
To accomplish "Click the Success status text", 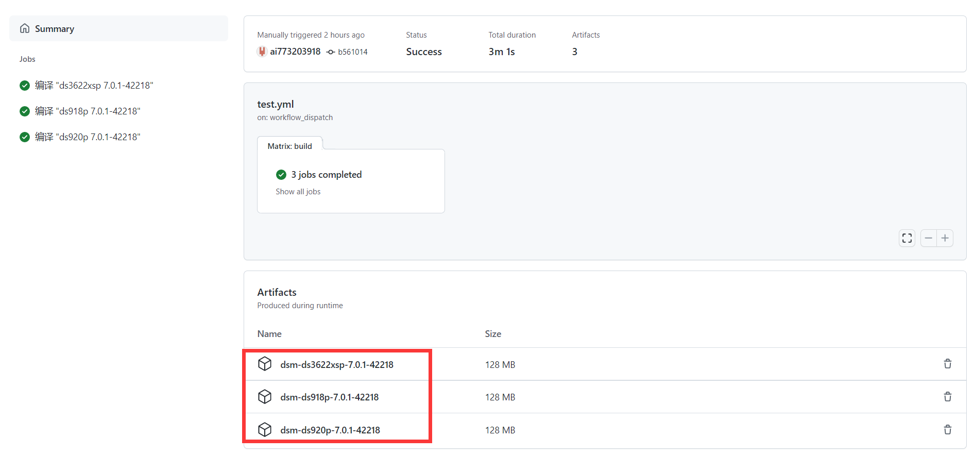I will pyautogui.click(x=424, y=52).
